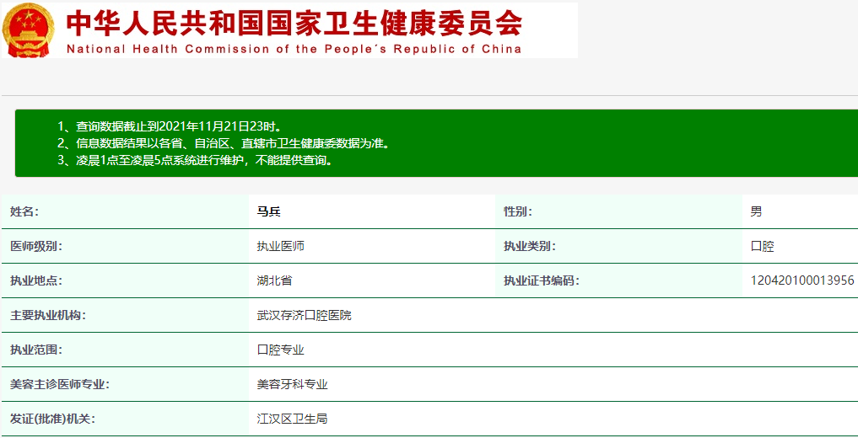The width and height of the screenshot is (858, 438).
Task: Click the gender value 男
Action: [x=756, y=211]
